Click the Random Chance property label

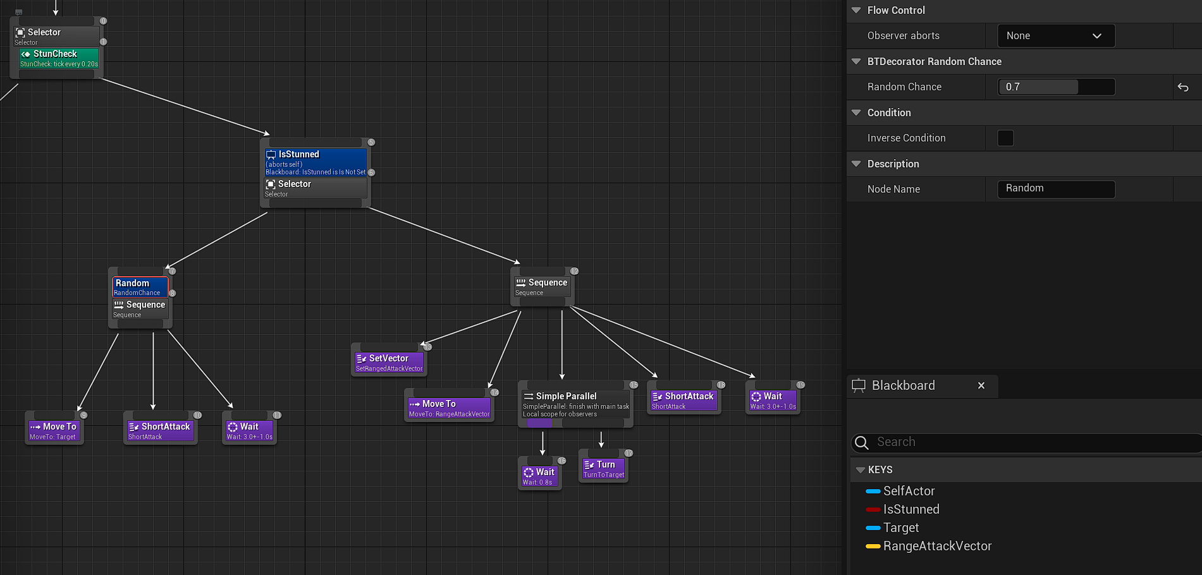[x=904, y=87]
